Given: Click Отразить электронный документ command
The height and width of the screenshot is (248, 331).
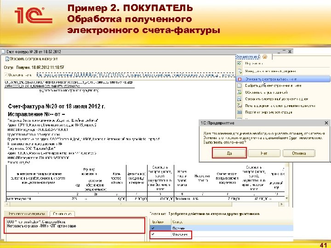Looking at the screenshot, I should point(31,59).
